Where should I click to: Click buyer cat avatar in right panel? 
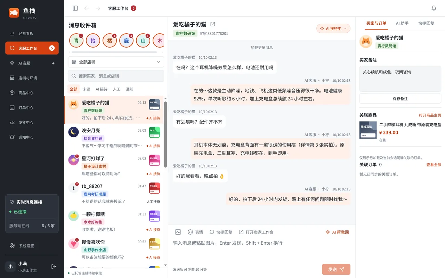pos(366,42)
